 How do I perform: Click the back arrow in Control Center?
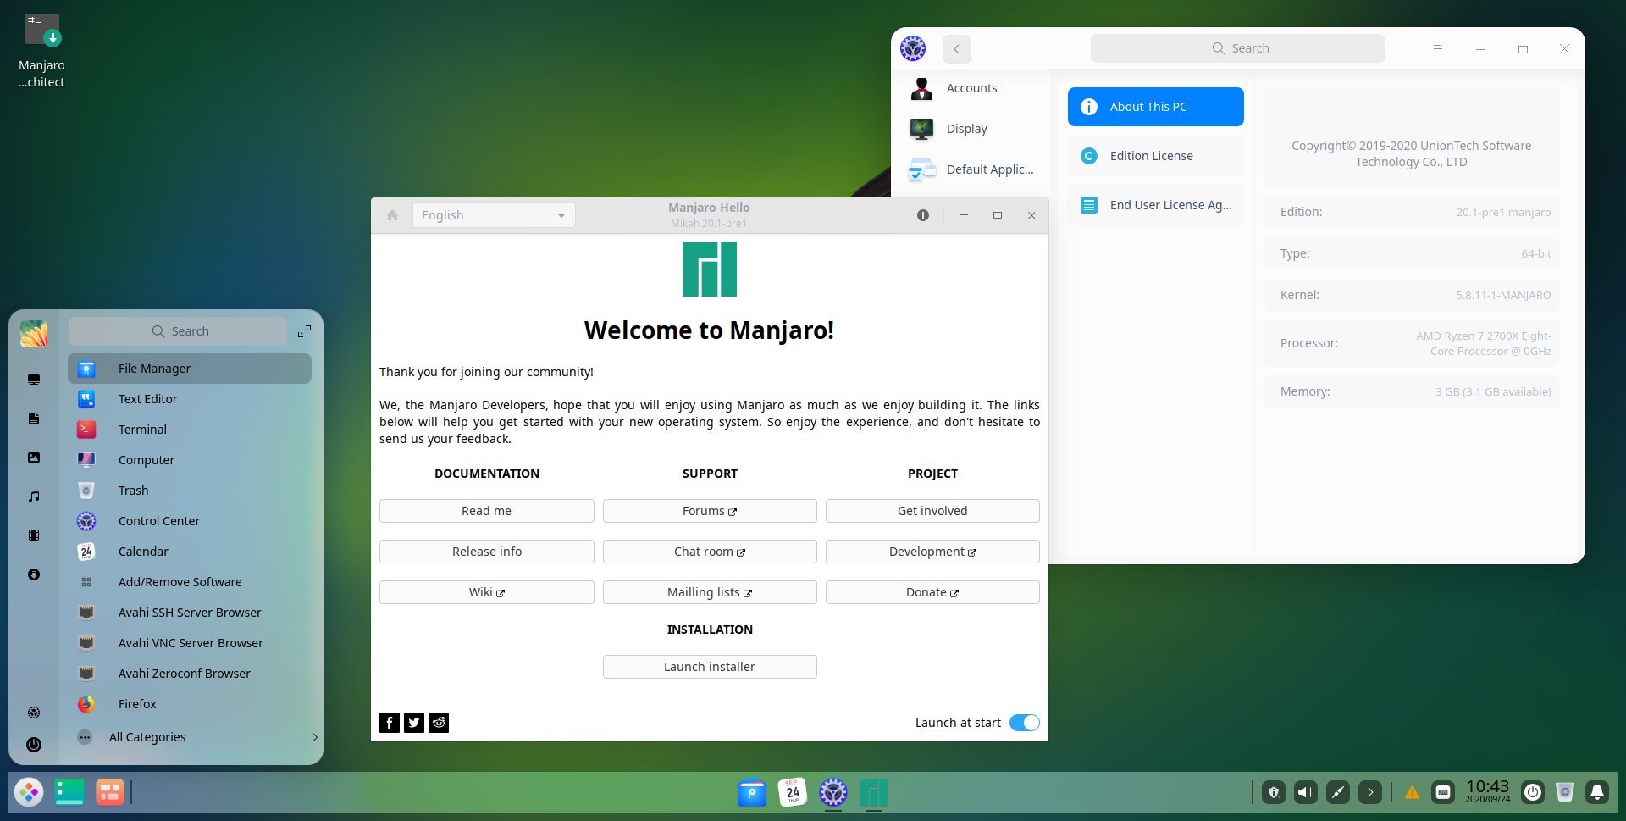tap(957, 49)
